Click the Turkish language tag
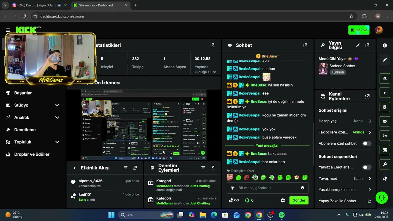This screenshot has width=393, height=221. (338, 72)
